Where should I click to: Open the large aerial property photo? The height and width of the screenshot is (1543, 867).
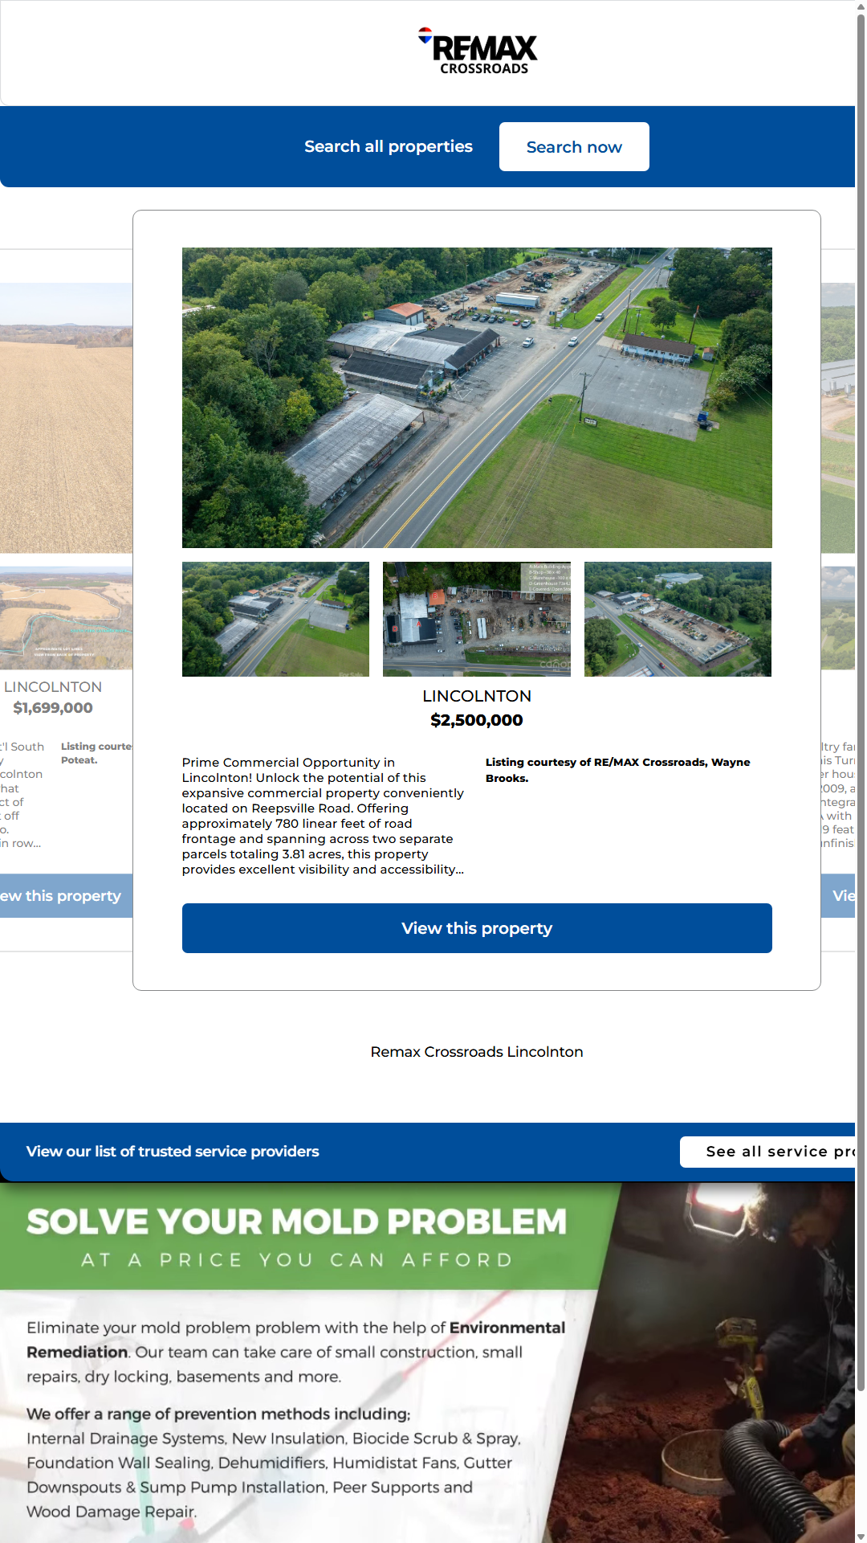pos(477,398)
